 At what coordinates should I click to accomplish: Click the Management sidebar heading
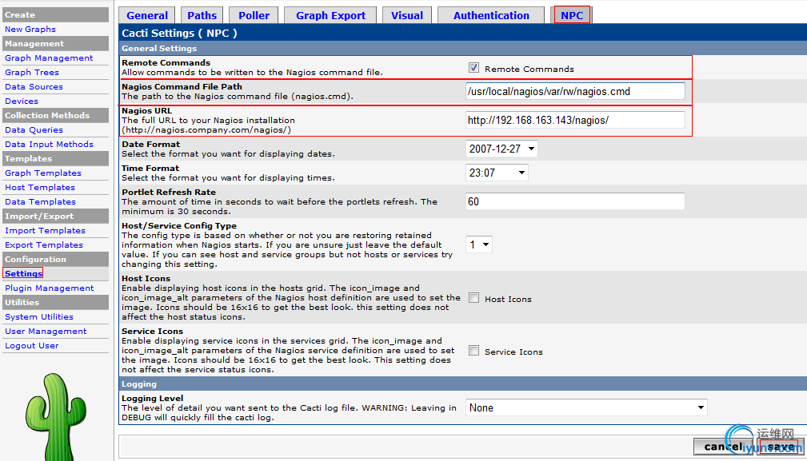pyautogui.click(x=55, y=44)
